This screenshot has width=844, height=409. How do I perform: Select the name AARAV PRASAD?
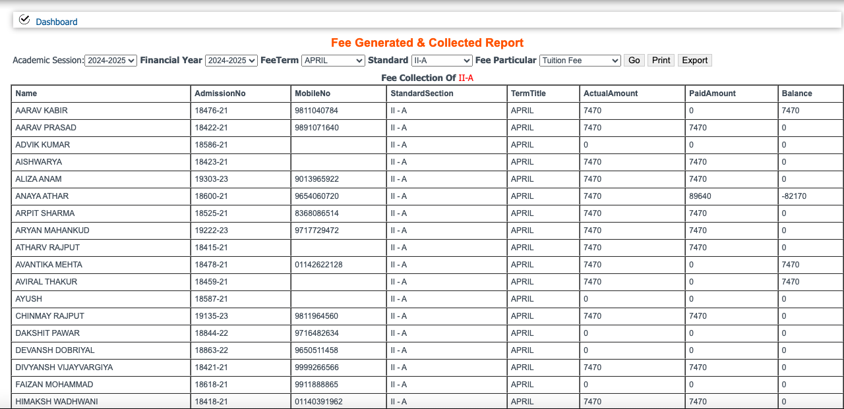46,128
